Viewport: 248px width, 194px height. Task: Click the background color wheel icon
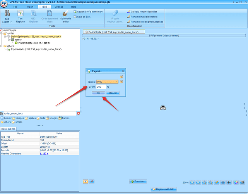[x=235, y=182]
